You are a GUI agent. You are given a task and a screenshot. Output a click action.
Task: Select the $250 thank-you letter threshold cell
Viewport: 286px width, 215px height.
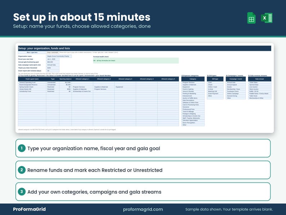pos(53,68)
